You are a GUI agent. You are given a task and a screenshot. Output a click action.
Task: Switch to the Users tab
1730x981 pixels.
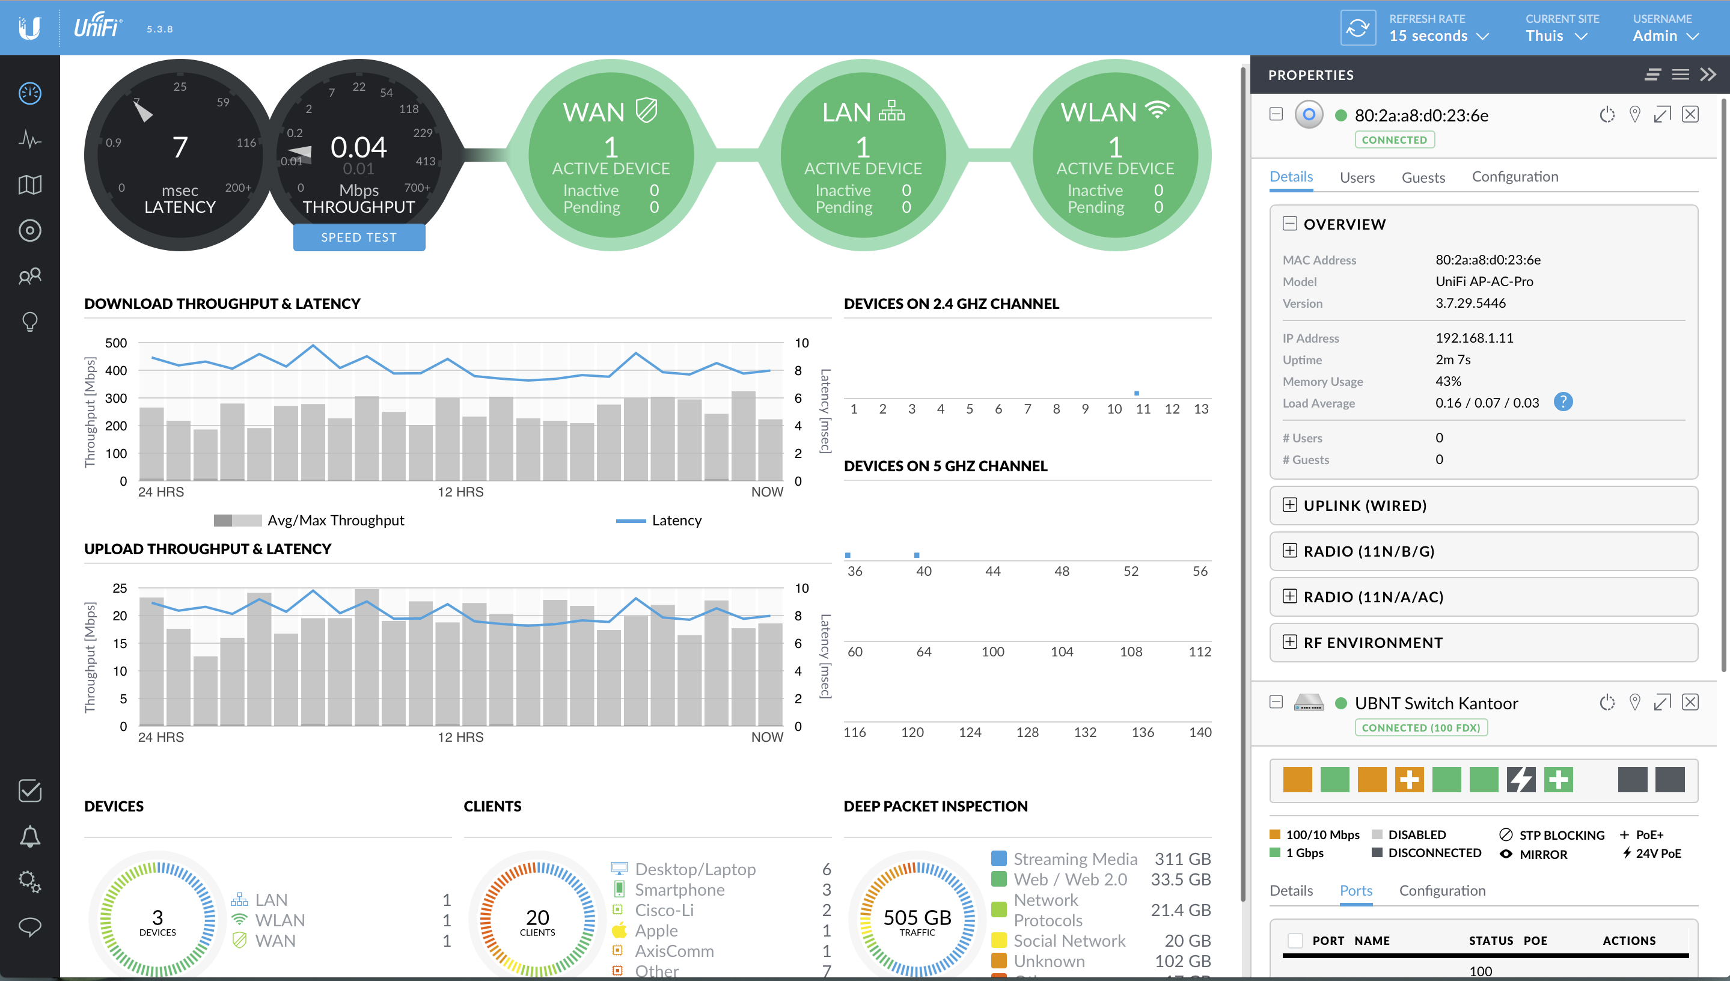1357,177
